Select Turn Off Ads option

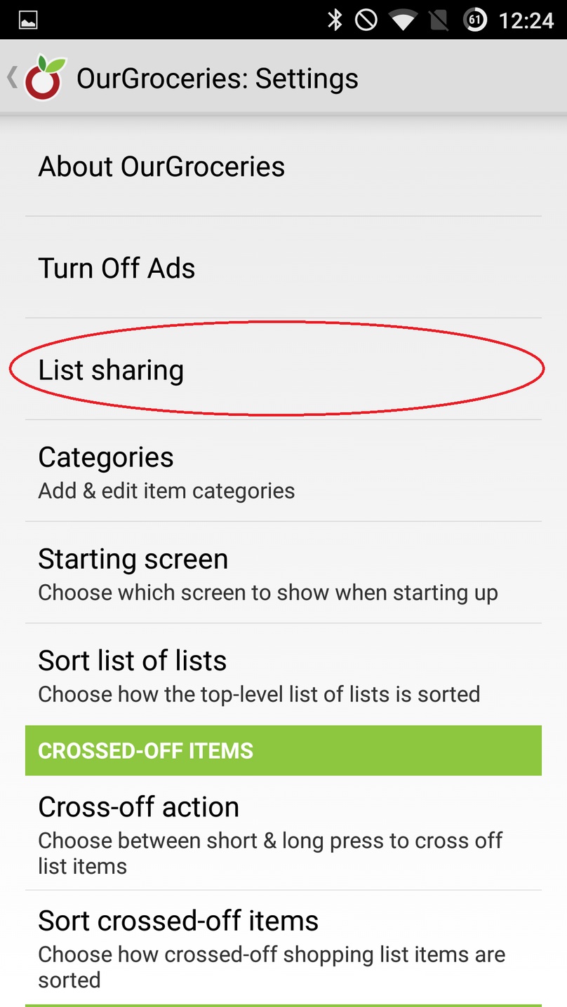[283, 268]
